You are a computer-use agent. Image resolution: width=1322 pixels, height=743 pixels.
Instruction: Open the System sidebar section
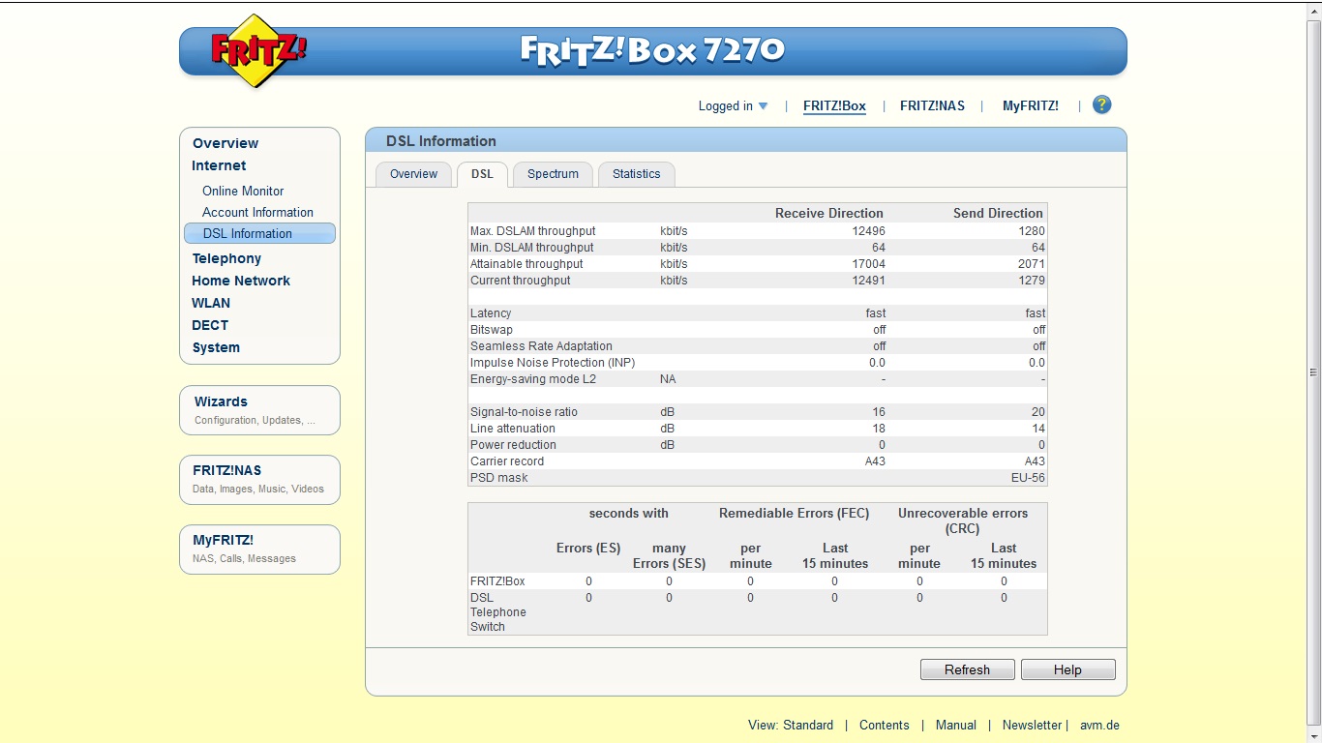tap(216, 347)
